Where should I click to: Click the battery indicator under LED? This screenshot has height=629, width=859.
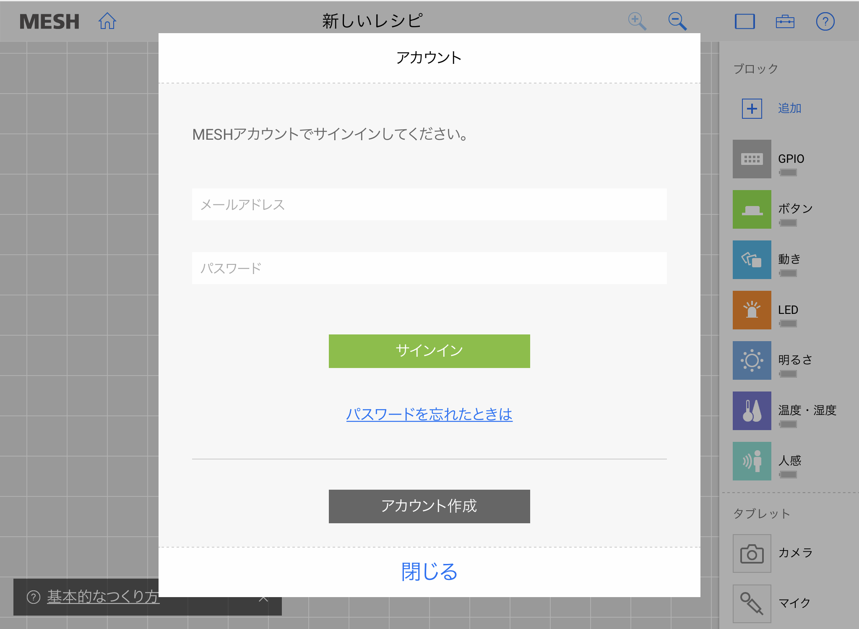coord(788,324)
